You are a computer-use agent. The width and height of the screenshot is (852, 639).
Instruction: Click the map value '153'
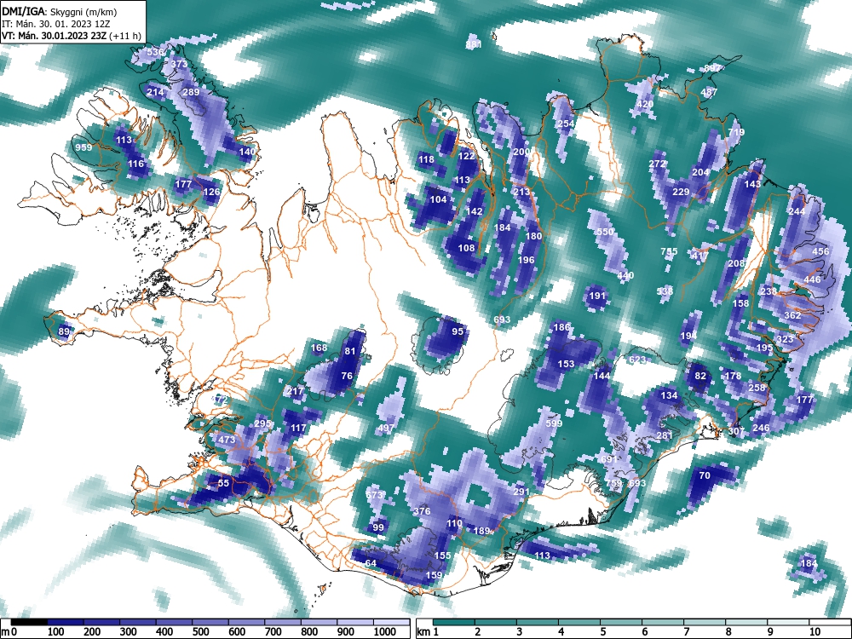click(x=567, y=364)
